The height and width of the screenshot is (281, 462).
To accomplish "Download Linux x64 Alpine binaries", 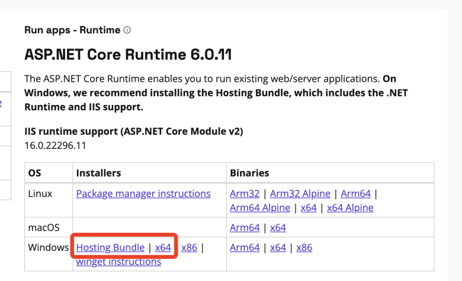I will 350,207.
